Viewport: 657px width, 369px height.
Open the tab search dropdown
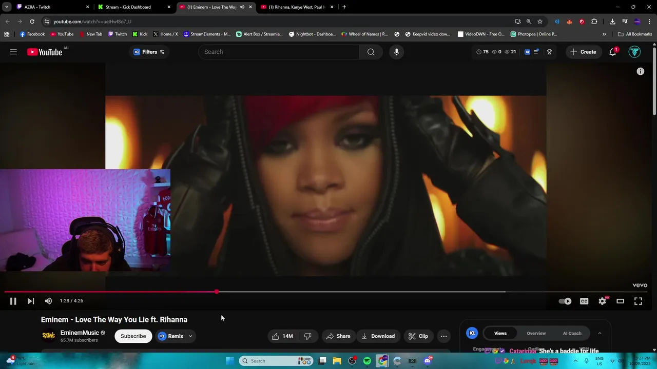pos(7,7)
